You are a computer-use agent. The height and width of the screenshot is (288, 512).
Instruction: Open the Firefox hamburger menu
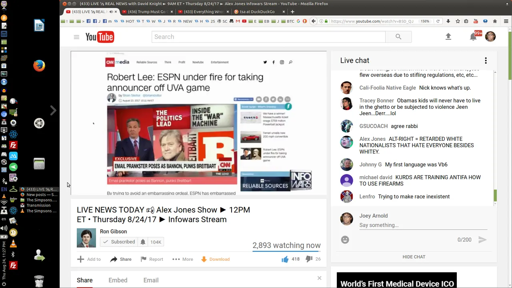[506, 21]
